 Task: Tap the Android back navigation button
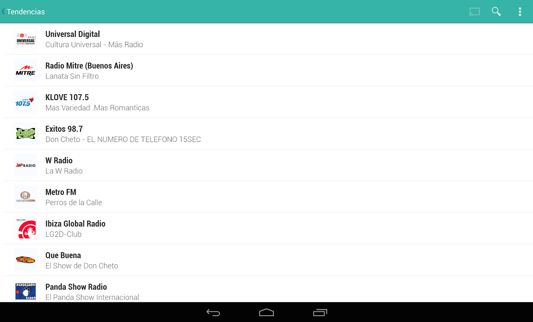213,313
